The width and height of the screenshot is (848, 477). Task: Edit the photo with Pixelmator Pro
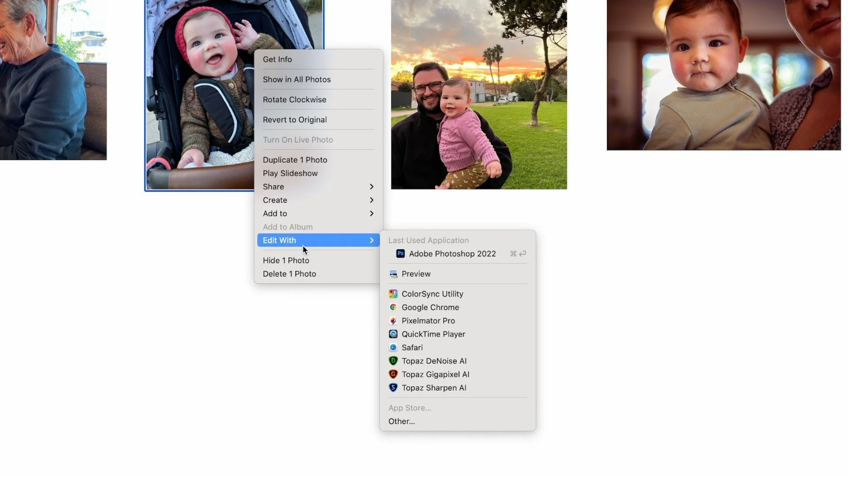pos(428,321)
